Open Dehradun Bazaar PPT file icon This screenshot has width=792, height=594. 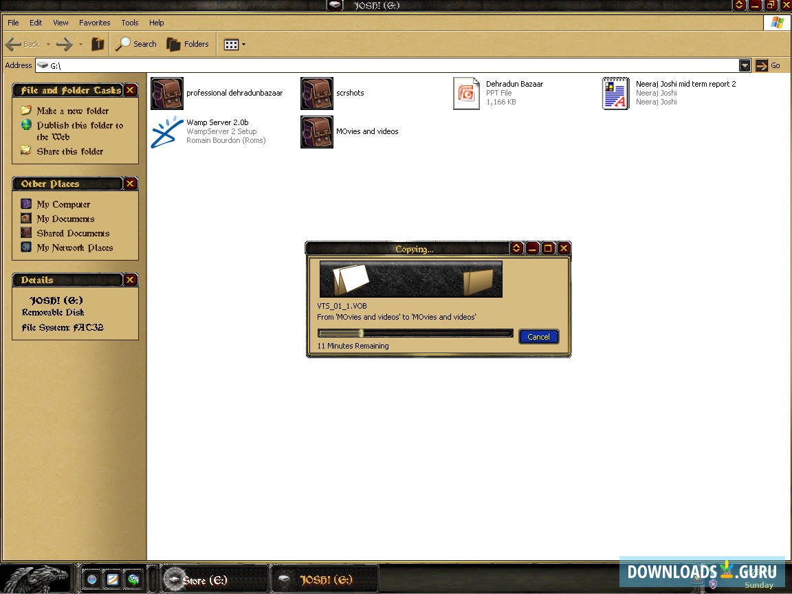tap(466, 93)
